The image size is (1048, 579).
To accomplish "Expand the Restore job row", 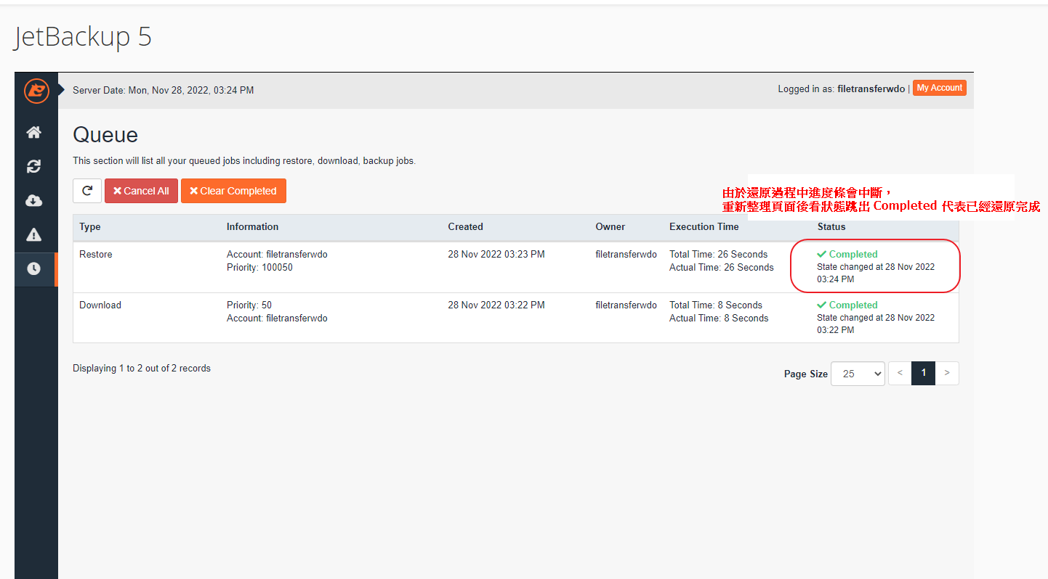I will click(96, 255).
